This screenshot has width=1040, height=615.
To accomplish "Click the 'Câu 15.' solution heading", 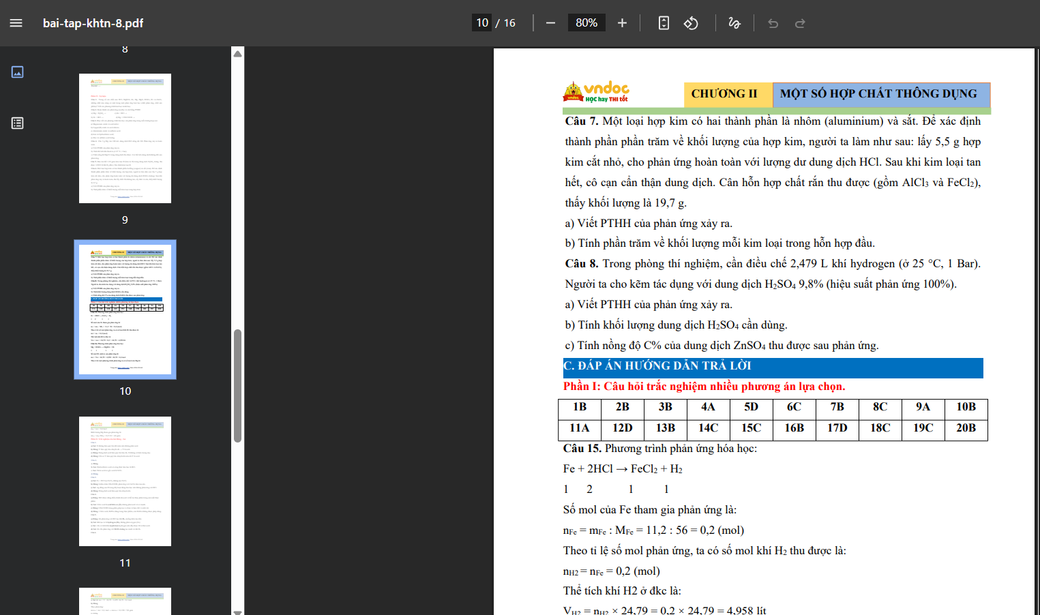I will coord(582,449).
